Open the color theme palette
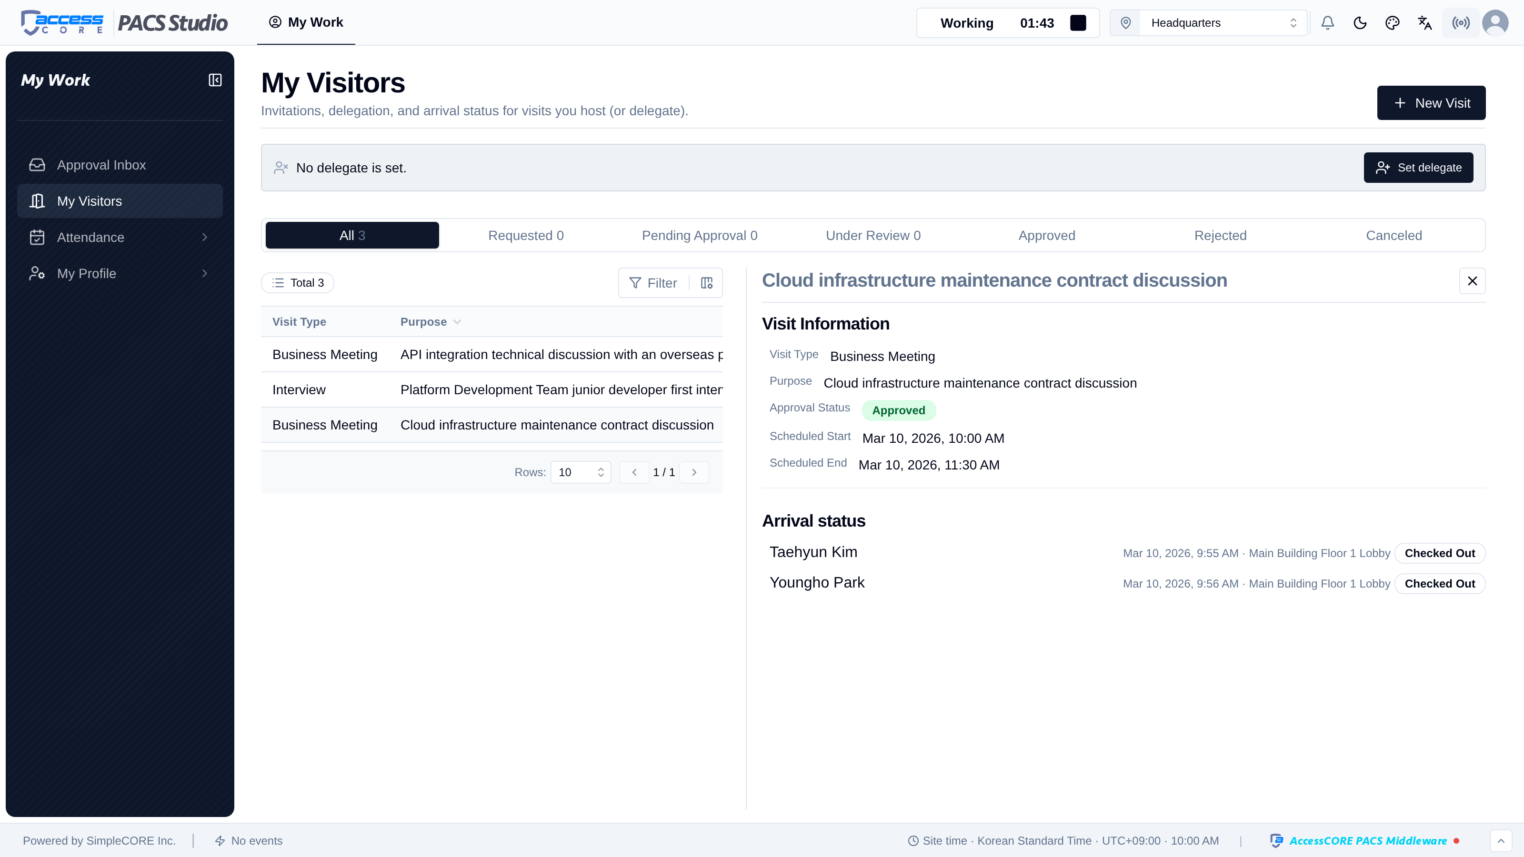Screen dimensions: 1524x857 tap(1393, 23)
